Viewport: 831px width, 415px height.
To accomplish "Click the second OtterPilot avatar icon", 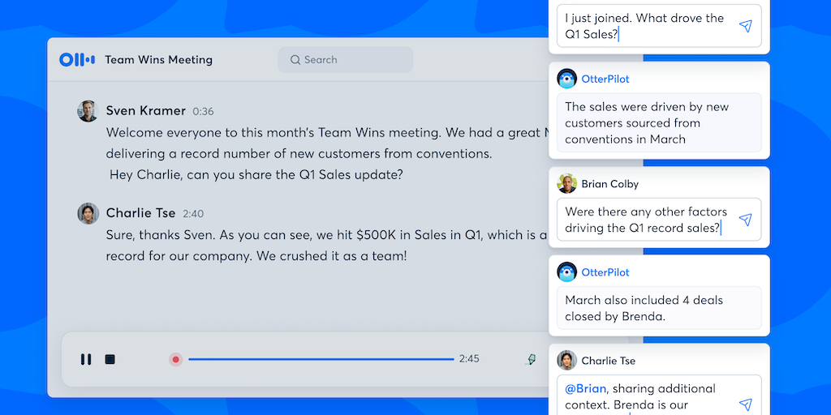I will pyautogui.click(x=566, y=272).
